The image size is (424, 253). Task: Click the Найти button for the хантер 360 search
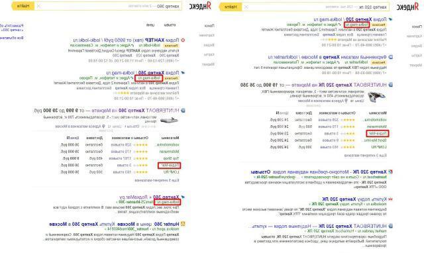[x=23, y=6]
